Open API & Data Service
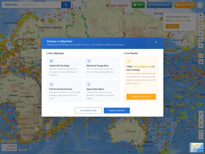 160,5
